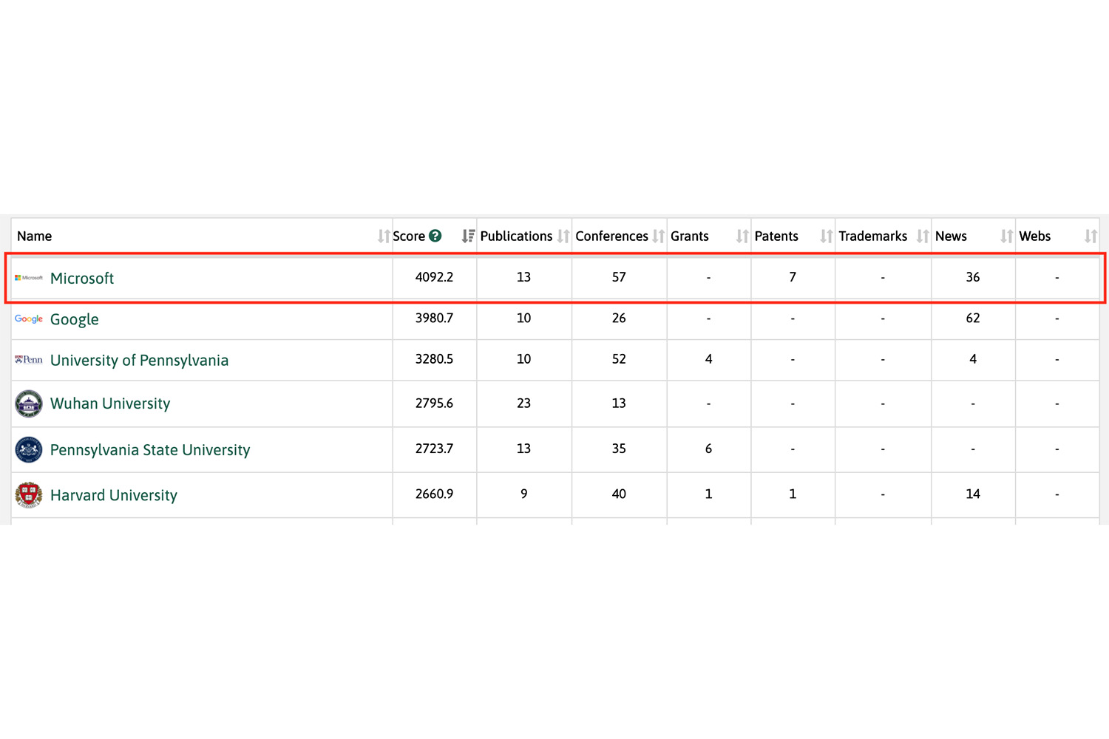Click Harvard University's Grants count 1

pos(709,494)
